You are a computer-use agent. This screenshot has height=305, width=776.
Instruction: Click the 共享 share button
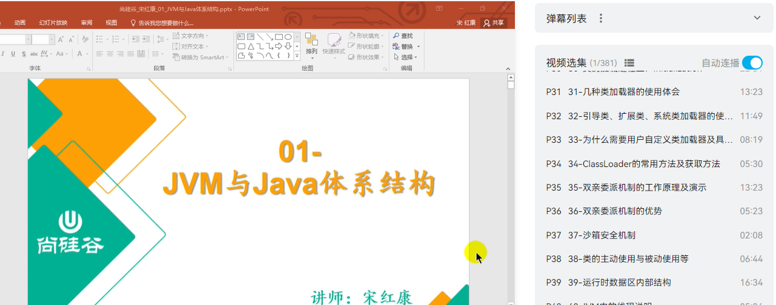click(494, 23)
